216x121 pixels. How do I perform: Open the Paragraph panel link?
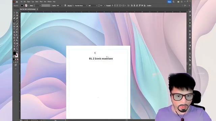coord(109,6)
